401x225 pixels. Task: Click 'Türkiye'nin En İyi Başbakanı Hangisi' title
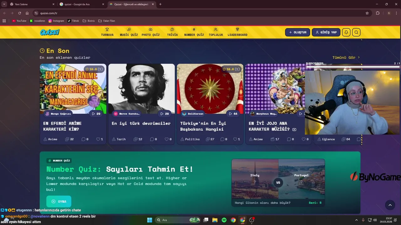pos(203,126)
